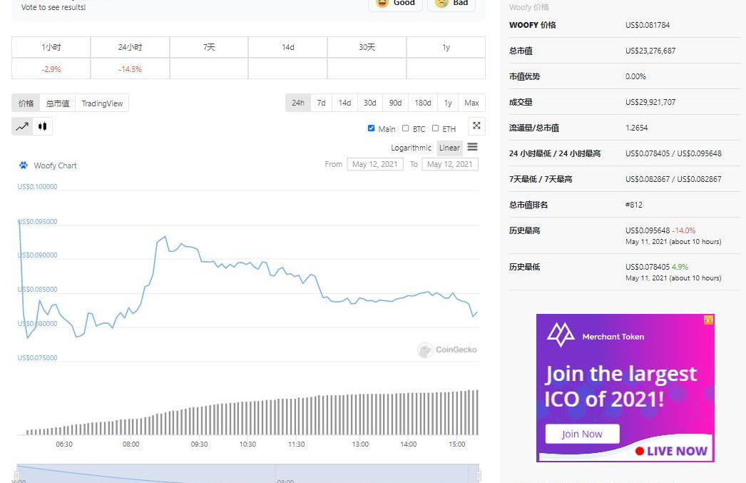Switch to candlestick chart icon
The image size is (746, 483).
42,126
